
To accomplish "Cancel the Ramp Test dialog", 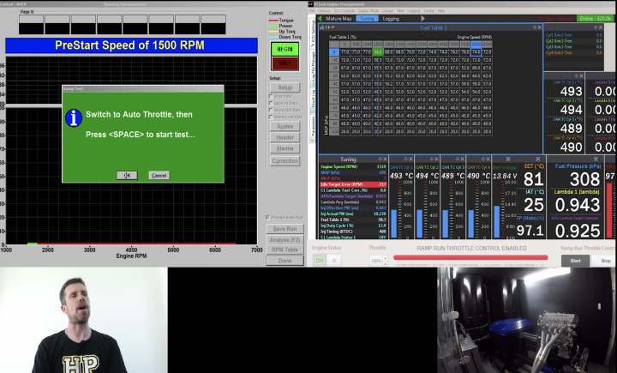I will pyautogui.click(x=159, y=175).
